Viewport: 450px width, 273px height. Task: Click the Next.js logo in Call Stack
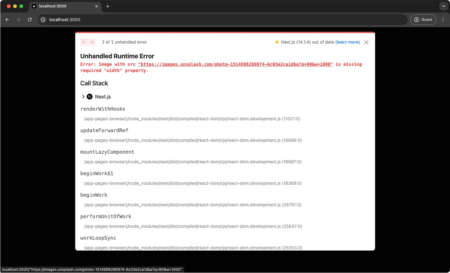pyautogui.click(x=90, y=97)
